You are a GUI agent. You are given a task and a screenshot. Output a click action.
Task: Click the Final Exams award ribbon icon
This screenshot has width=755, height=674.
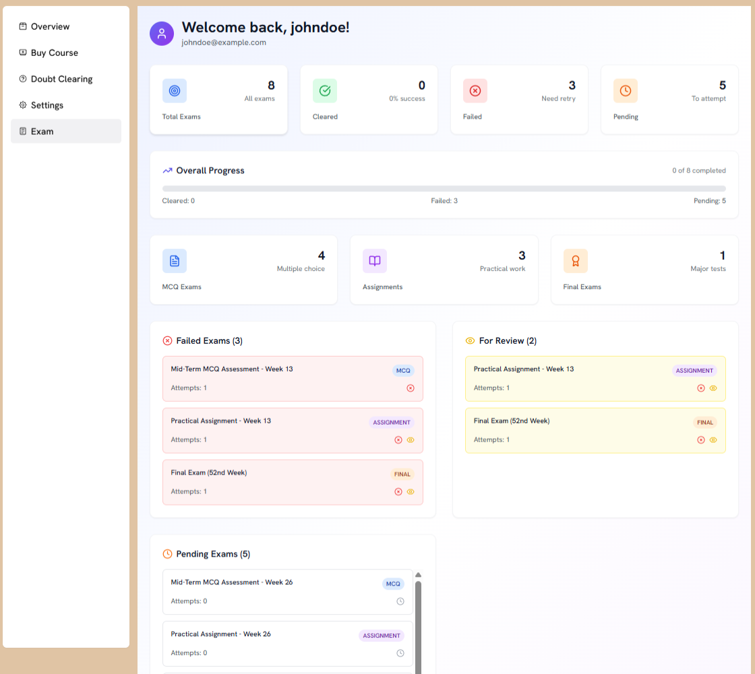point(576,261)
